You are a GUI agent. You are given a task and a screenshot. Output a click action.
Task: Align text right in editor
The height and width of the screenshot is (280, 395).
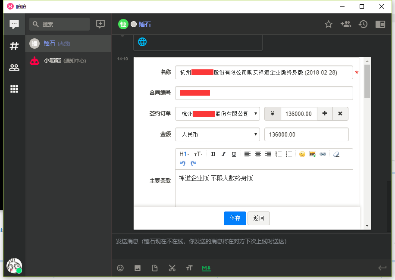[x=268, y=154]
